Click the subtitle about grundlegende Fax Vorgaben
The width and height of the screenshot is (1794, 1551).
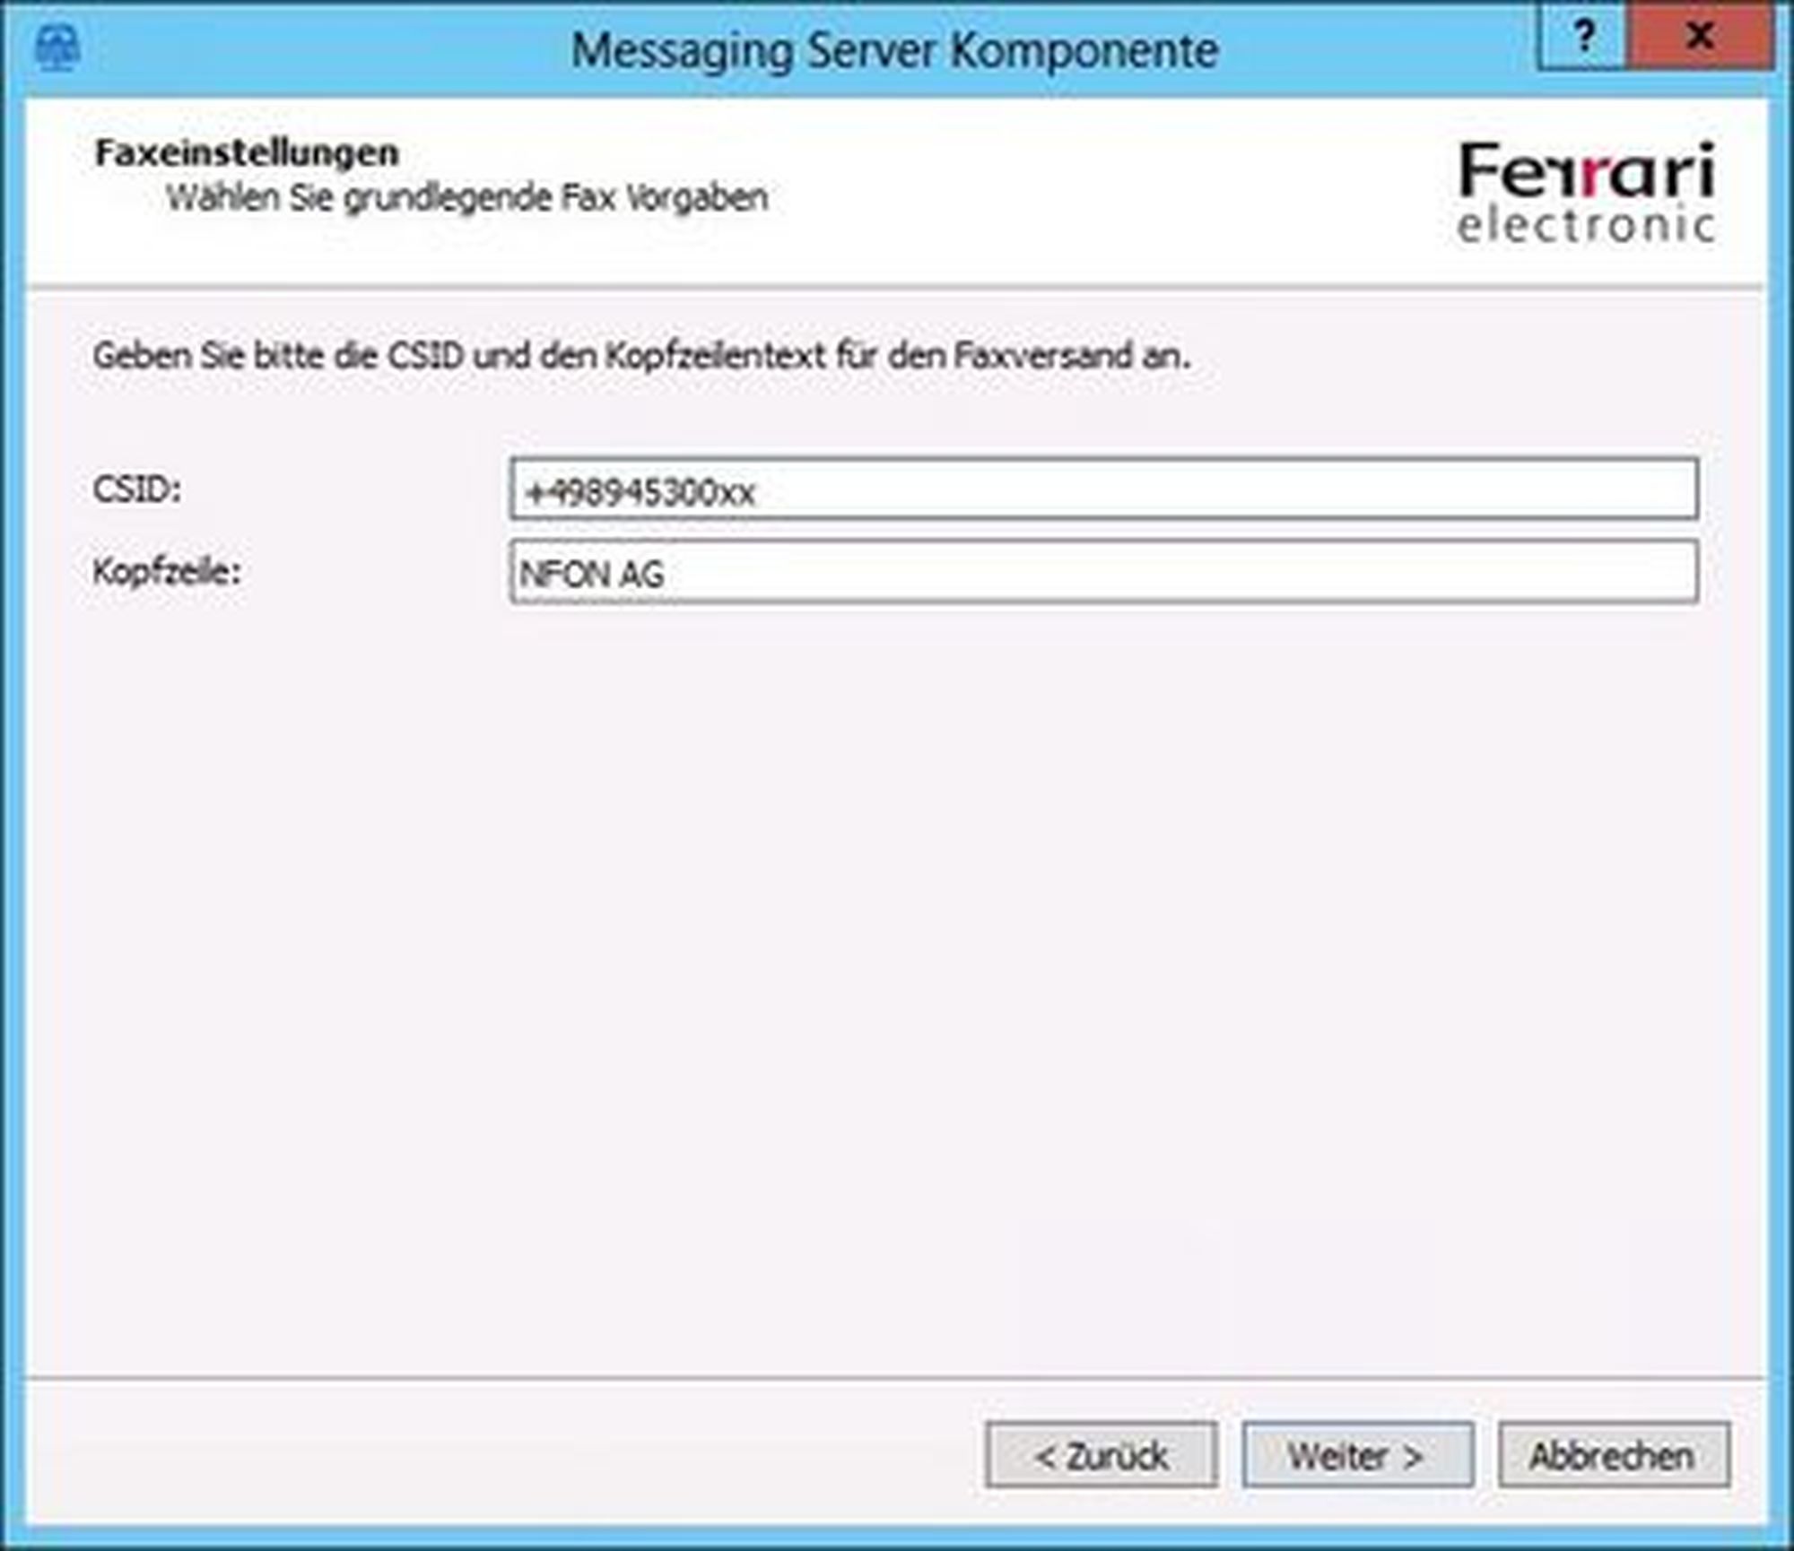pos(467,197)
